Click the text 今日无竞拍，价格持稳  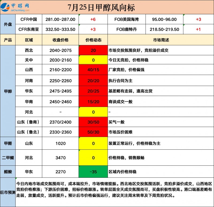coord(128,60)
